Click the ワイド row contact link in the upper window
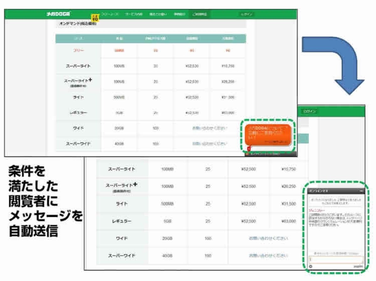376x281 pixels. point(210,128)
